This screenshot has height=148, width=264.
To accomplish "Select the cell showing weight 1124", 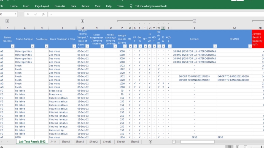I will pos(122,137).
